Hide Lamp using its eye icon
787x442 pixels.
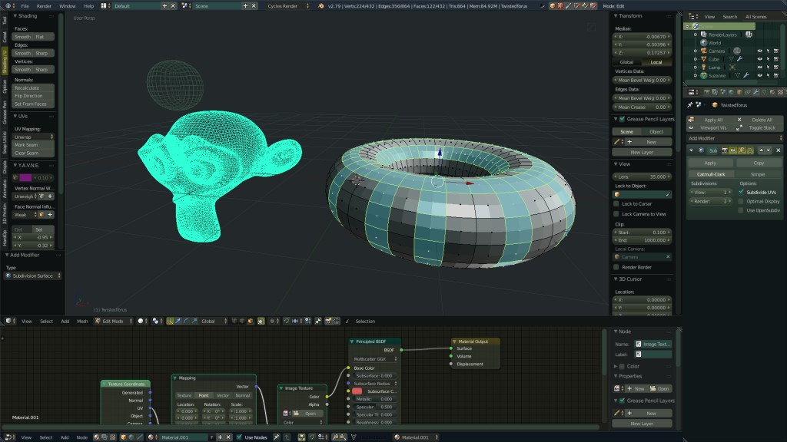point(759,68)
